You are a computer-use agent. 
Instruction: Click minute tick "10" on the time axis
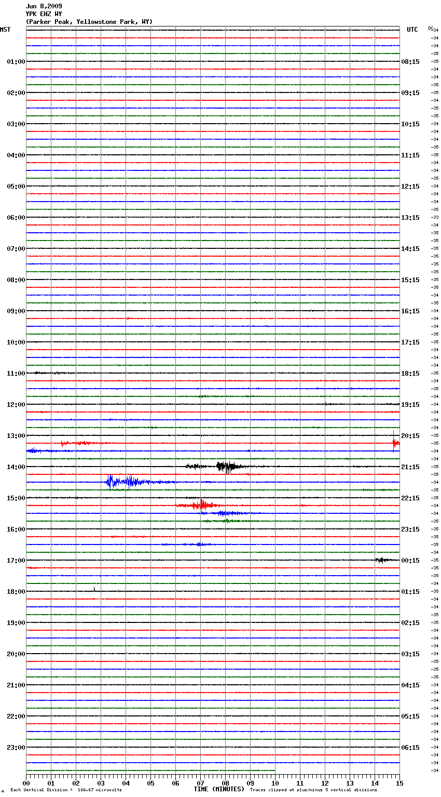click(275, 783)
